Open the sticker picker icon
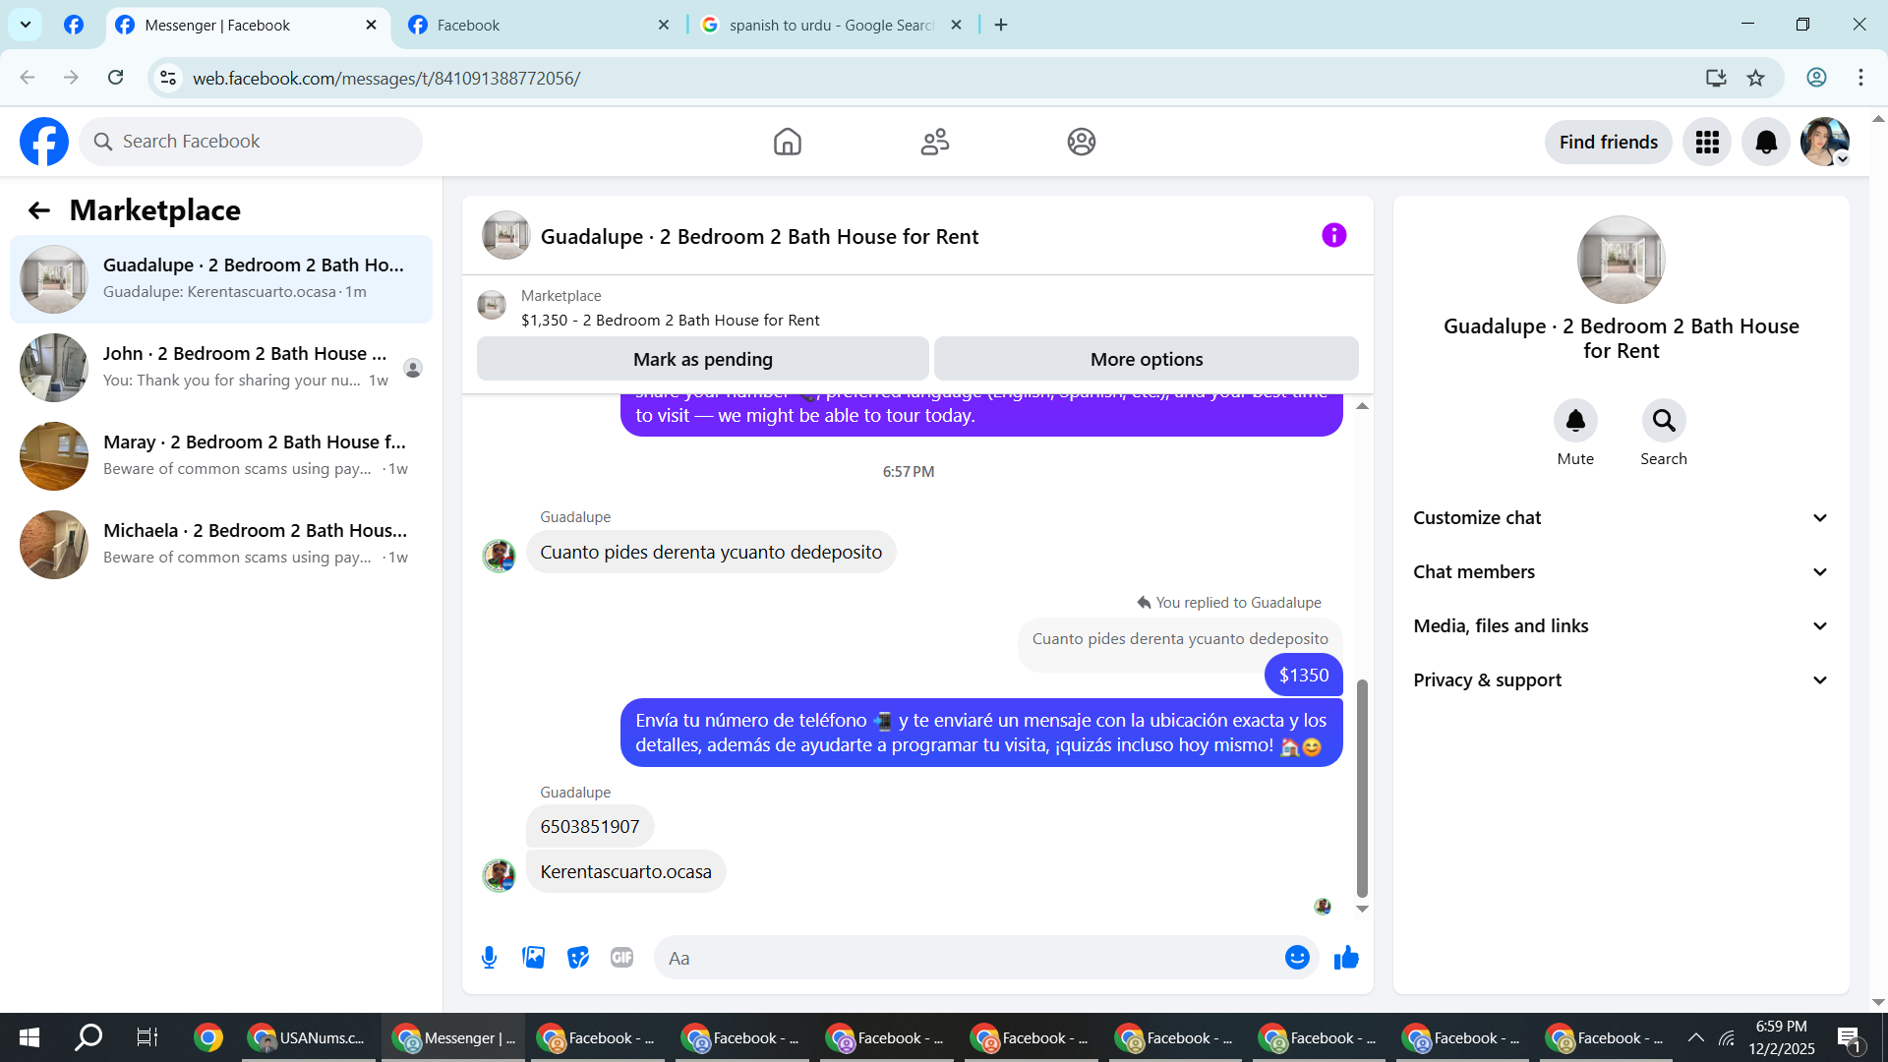Image resolution: width=1888 pixels, height=1062 pixels. [x=578, y=958]
